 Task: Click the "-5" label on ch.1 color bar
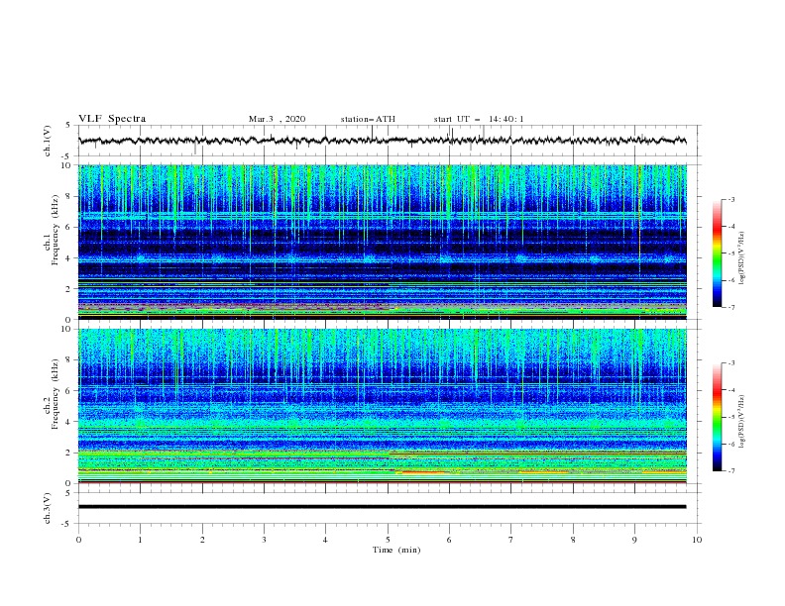coord(731,253)
